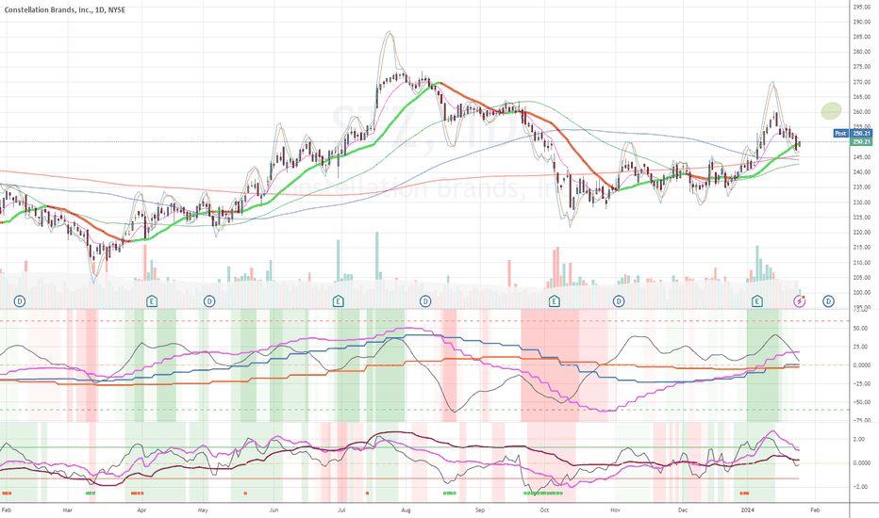This screenshot has width=879, height=518.
Task: Click the Post market price tag
Action: coord(840,134)
